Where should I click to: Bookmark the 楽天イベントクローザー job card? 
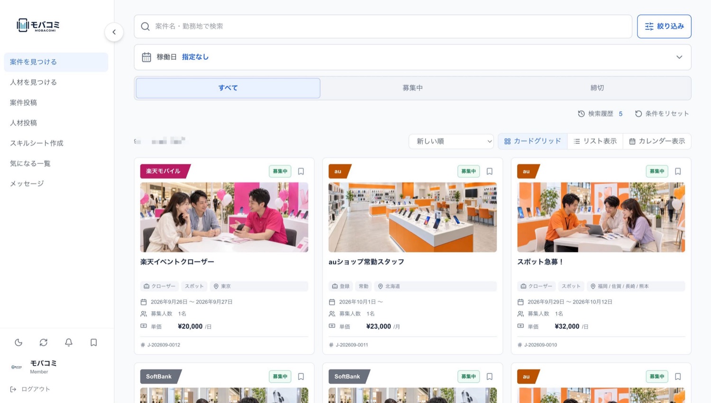click(x=301, y=171)
